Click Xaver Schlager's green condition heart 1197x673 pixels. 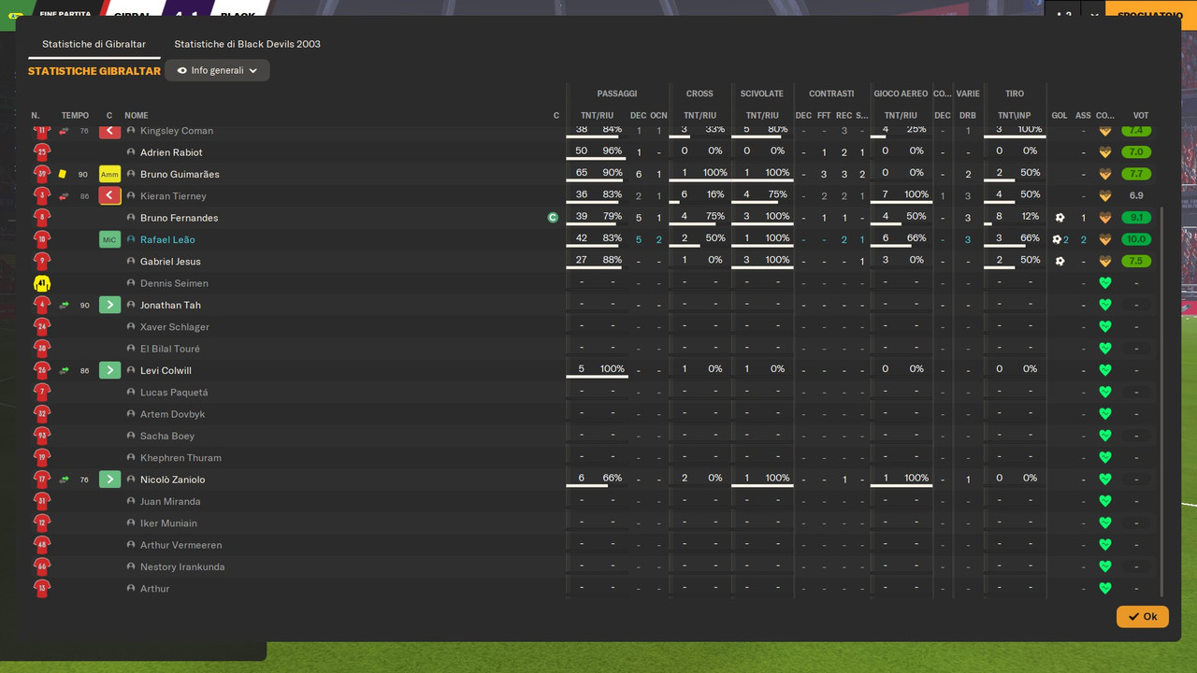(x=1104, y=327)
